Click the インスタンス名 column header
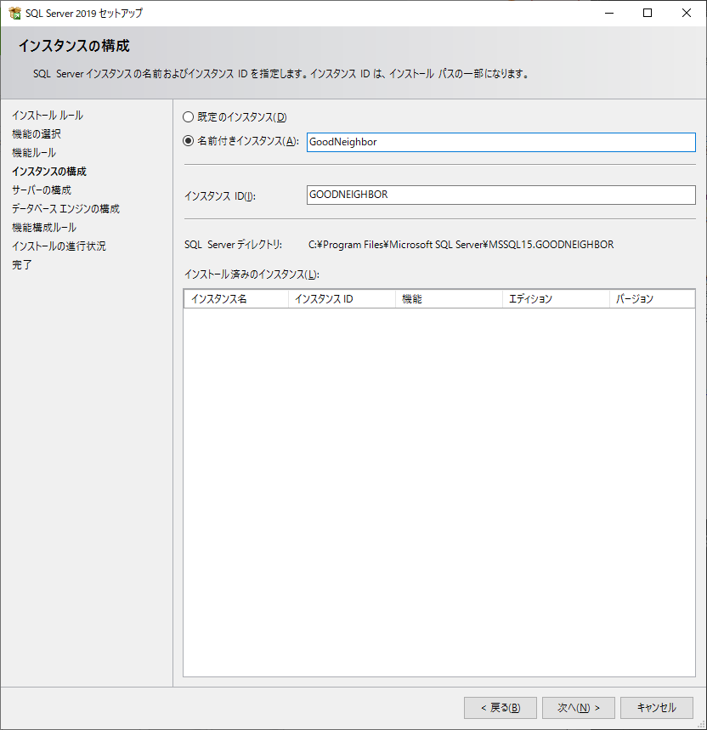The image size is (707, 730). (x=236, y=299)
